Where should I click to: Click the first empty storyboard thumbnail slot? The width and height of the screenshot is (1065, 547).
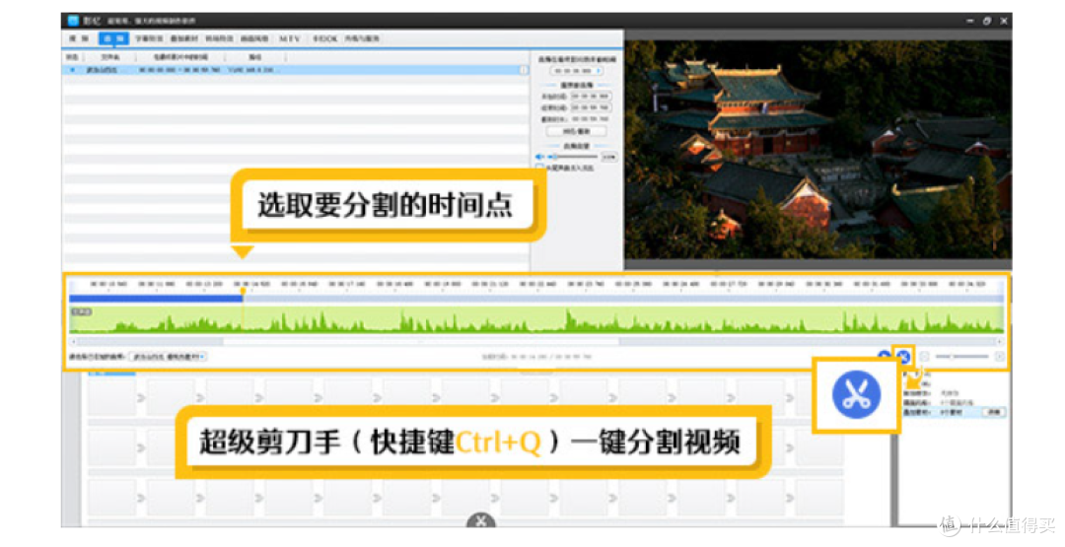coord(112,397)
